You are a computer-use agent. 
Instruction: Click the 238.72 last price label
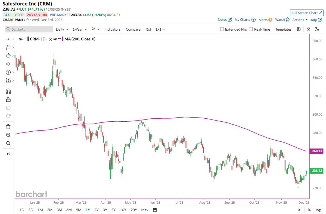[x=316, y=171]
